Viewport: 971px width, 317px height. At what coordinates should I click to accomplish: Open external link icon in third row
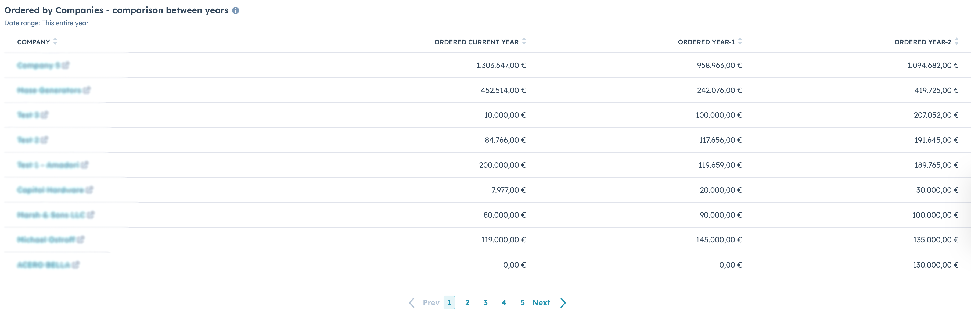45,115
